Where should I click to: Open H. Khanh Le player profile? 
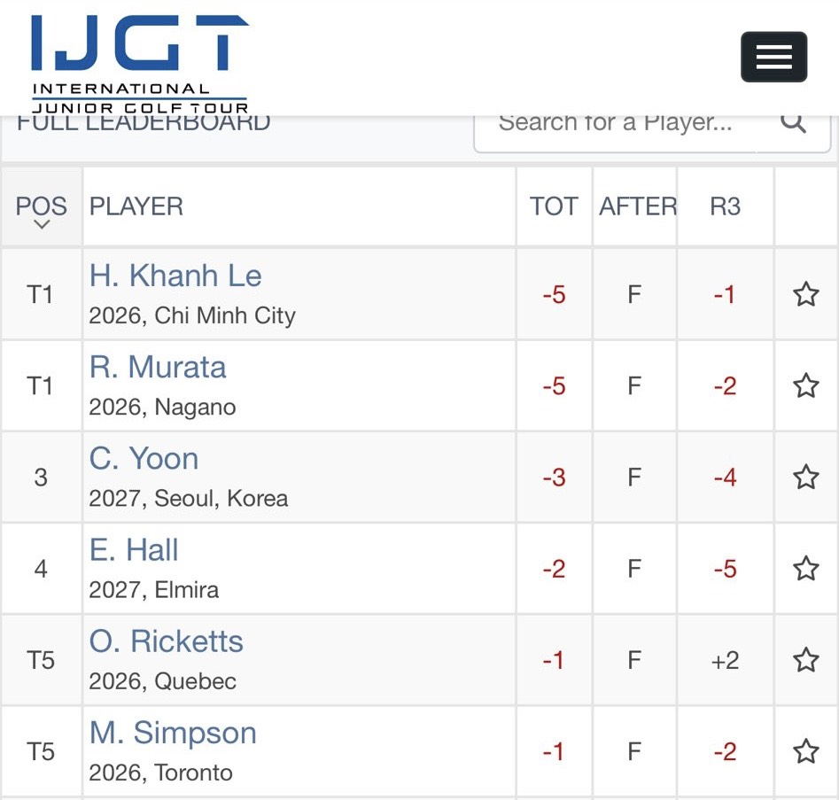point(175,276)
